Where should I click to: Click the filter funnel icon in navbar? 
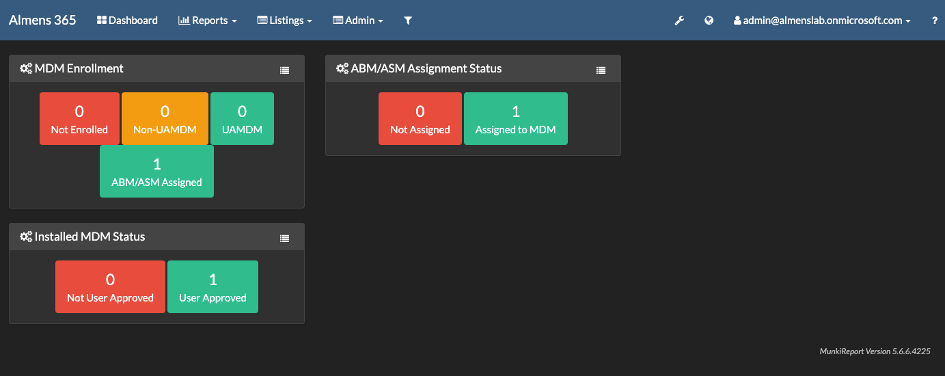point(408,21)
